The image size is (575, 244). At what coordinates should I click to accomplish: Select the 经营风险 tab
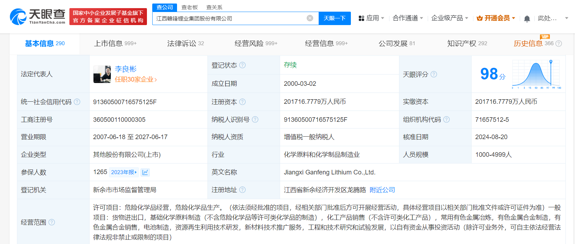click(256, 43)
